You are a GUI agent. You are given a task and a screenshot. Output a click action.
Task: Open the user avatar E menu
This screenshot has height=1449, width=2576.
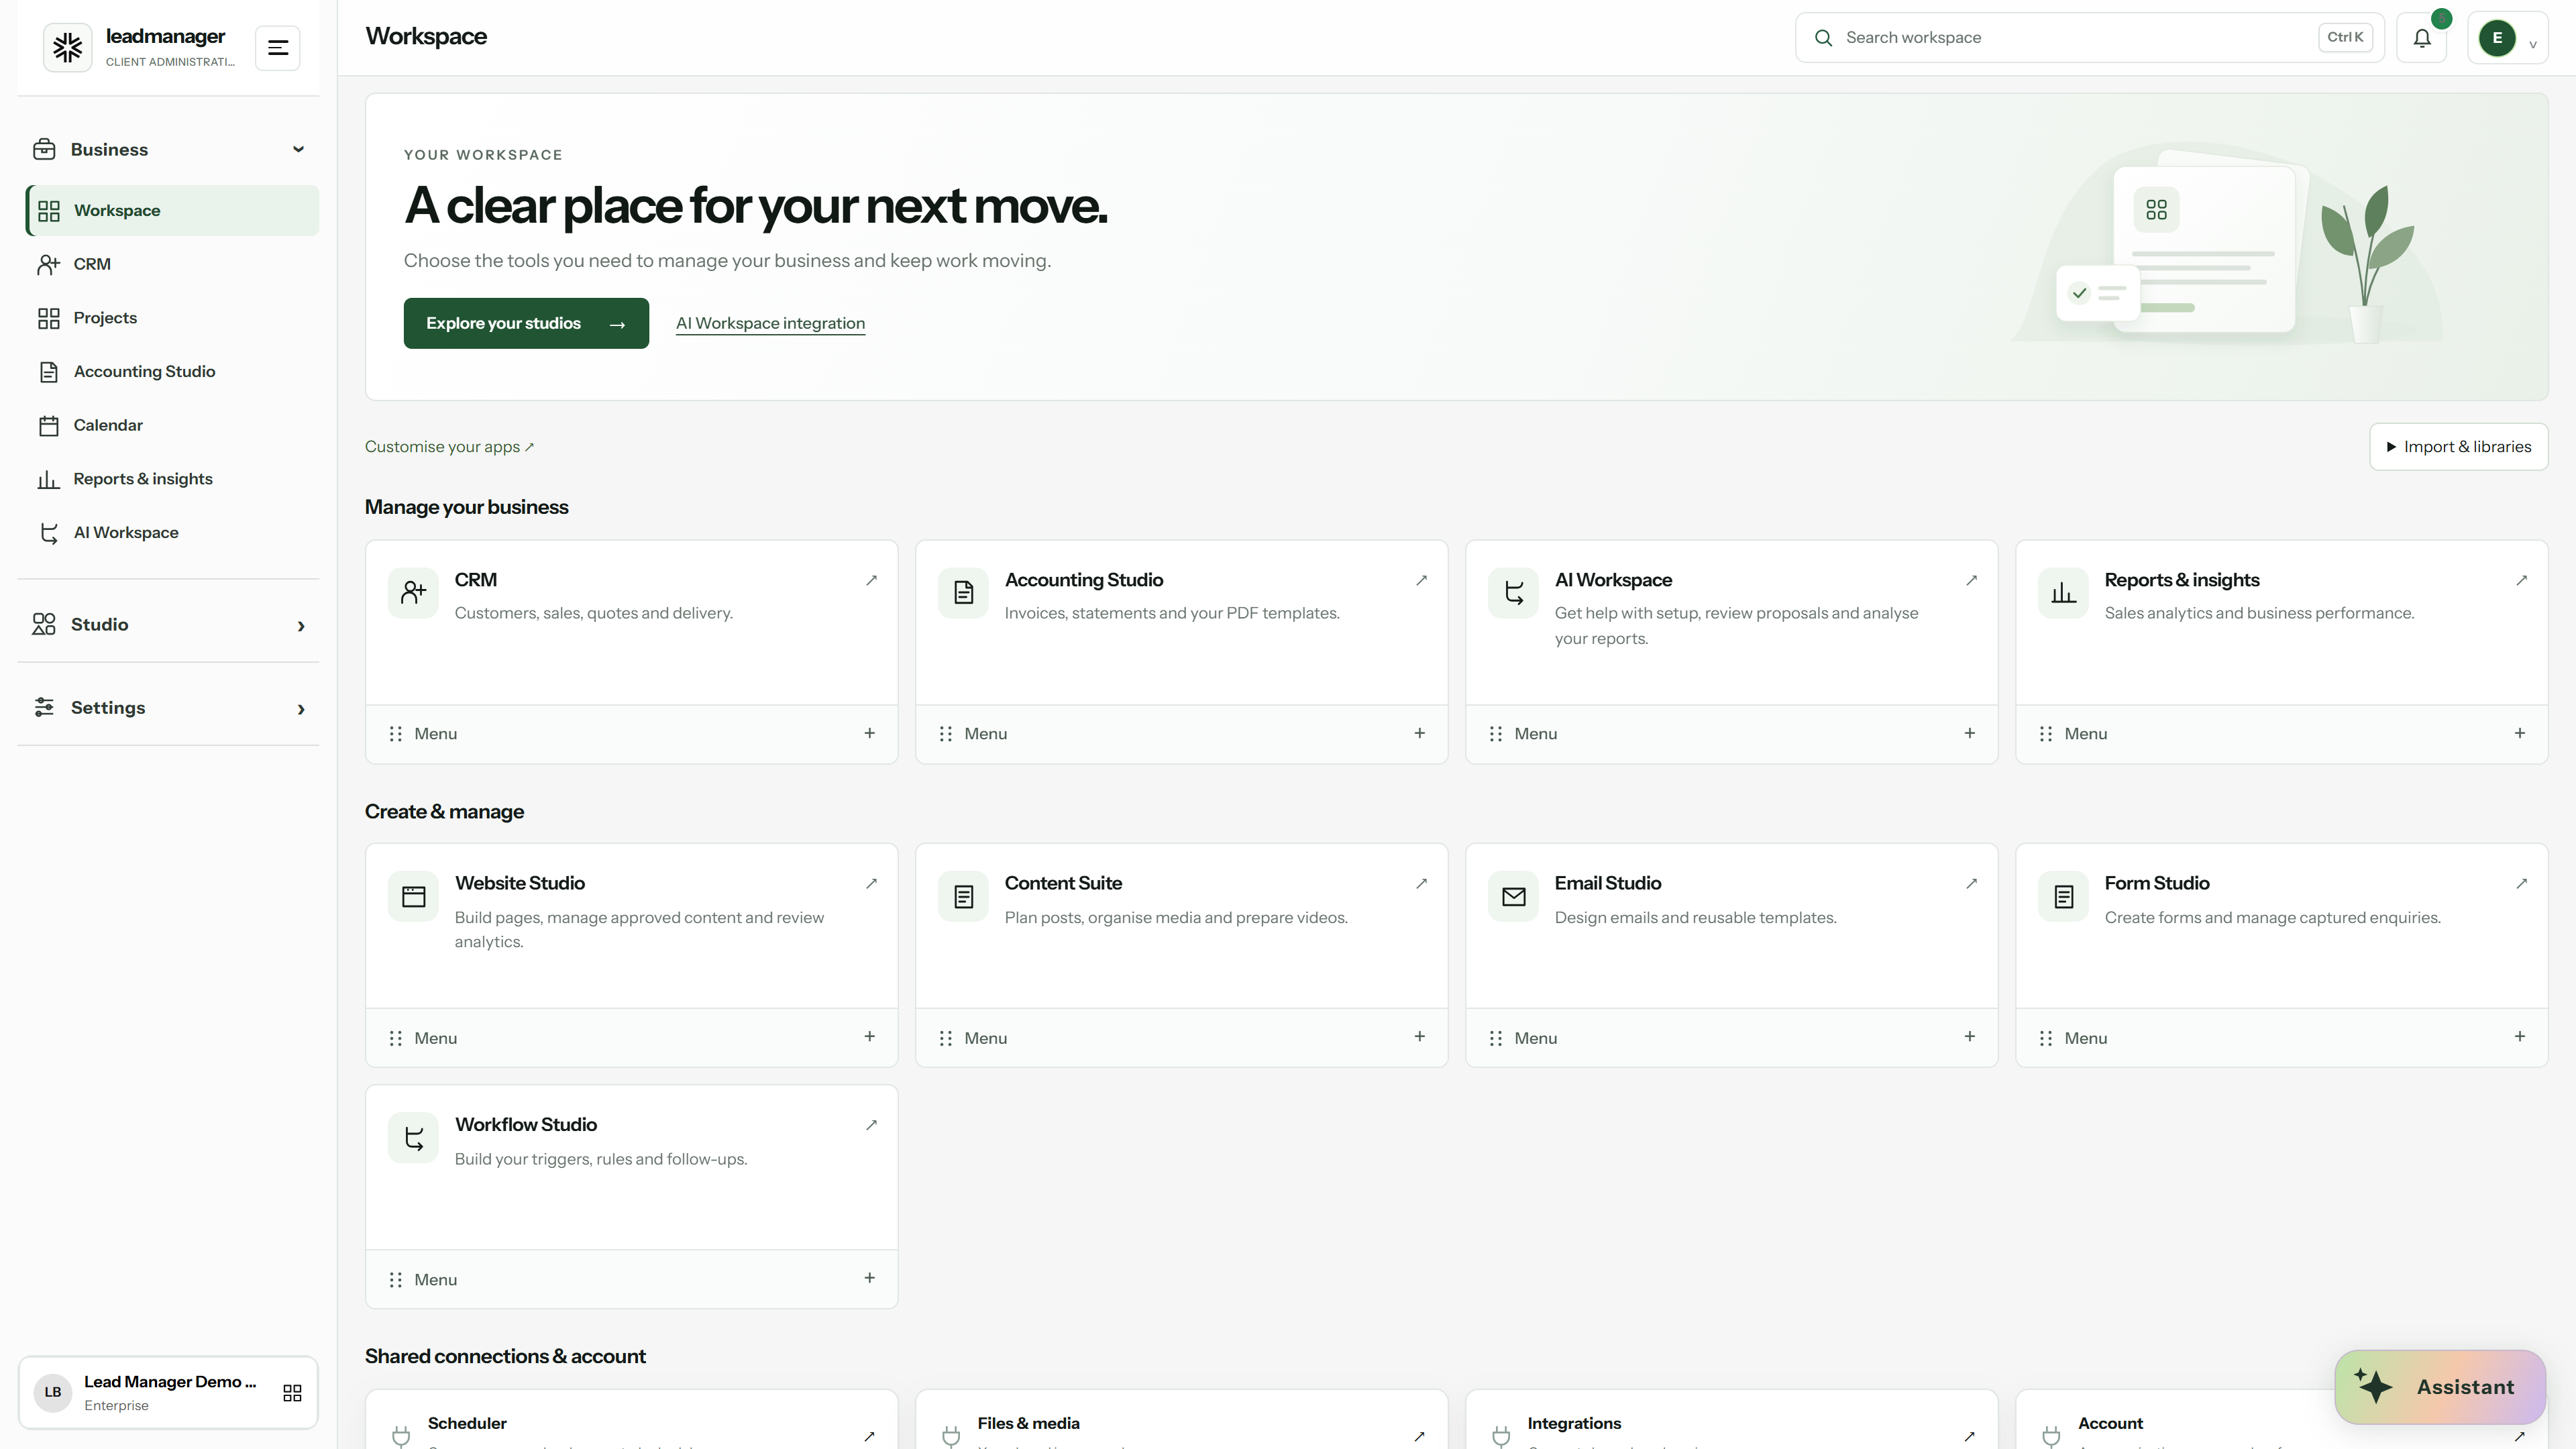(x=2507, y=38)
